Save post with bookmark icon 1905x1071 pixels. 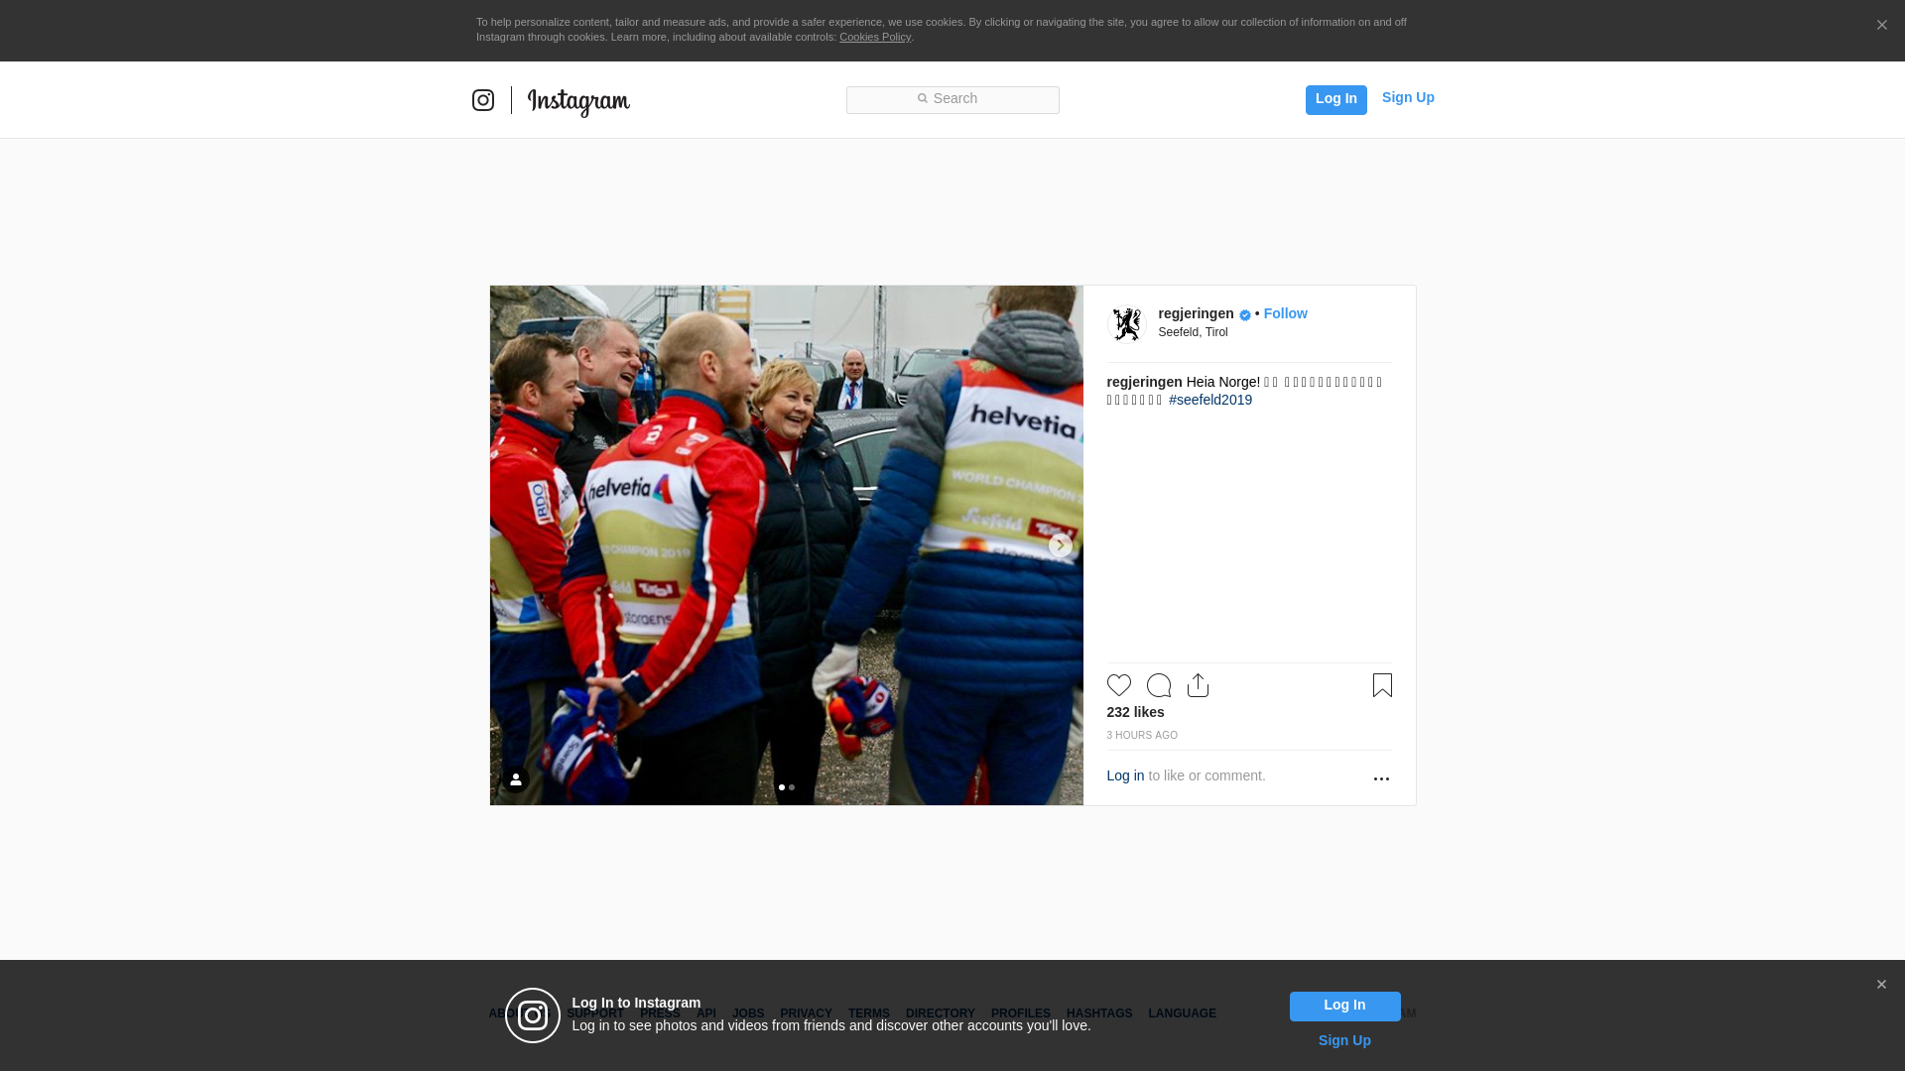click(x=1382, y=685)
